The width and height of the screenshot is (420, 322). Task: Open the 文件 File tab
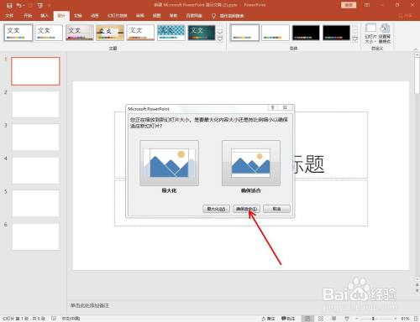point(9,16)
